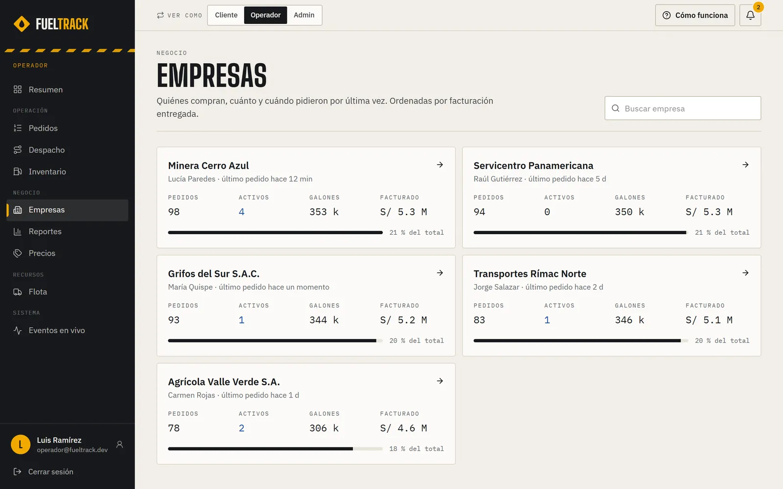Open Transportes Rímac Norte arrow icon
783x489 pixels.
(x=745, y=273)
